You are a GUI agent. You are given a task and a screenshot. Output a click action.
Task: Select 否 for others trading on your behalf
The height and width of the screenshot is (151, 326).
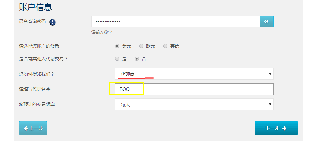[137, 59]
